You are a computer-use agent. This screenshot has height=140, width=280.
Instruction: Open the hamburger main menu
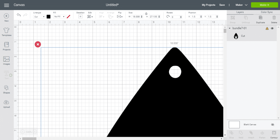[7, 5]
